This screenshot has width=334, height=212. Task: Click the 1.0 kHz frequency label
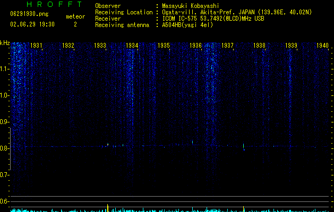pyautogui.click(x=4, y=95)
